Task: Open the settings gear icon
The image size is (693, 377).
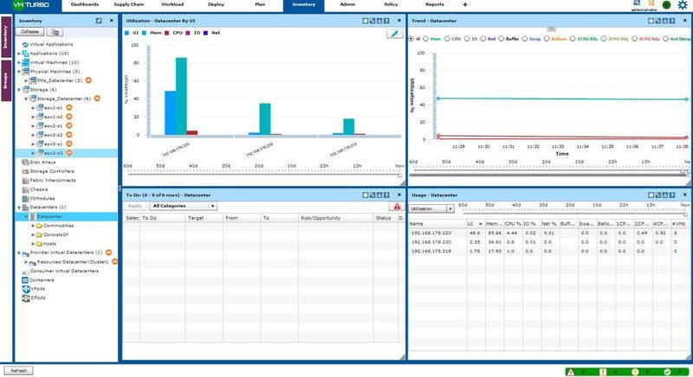Action: click(x=683, y=5)
